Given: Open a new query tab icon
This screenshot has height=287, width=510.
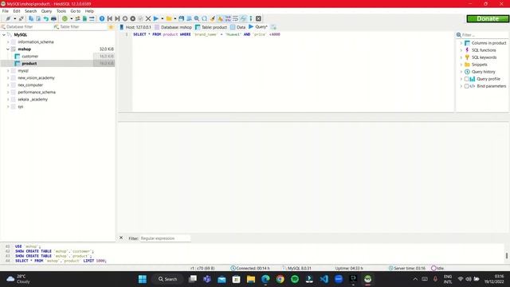Looking at the screenshot, I should click(273, 27).
